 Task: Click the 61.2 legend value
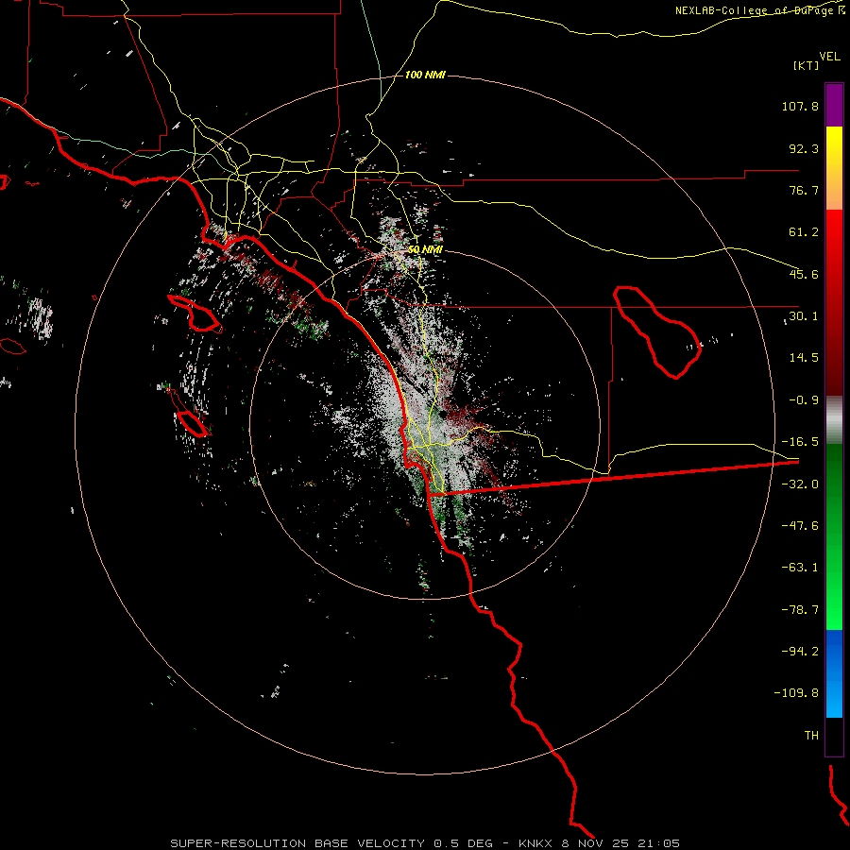click(804, 232)
